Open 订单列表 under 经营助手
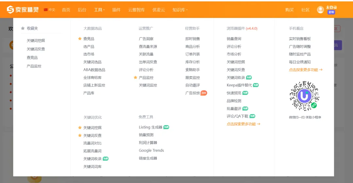 [193, 54]
